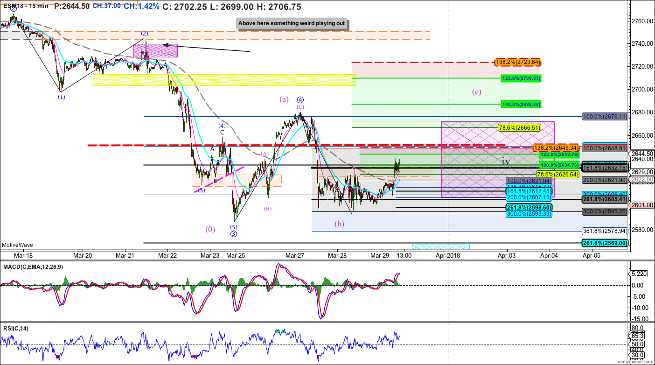655x365 pixels.
Task: Click the 361.8%(2578.94) white label
Action: pos(605,231)
